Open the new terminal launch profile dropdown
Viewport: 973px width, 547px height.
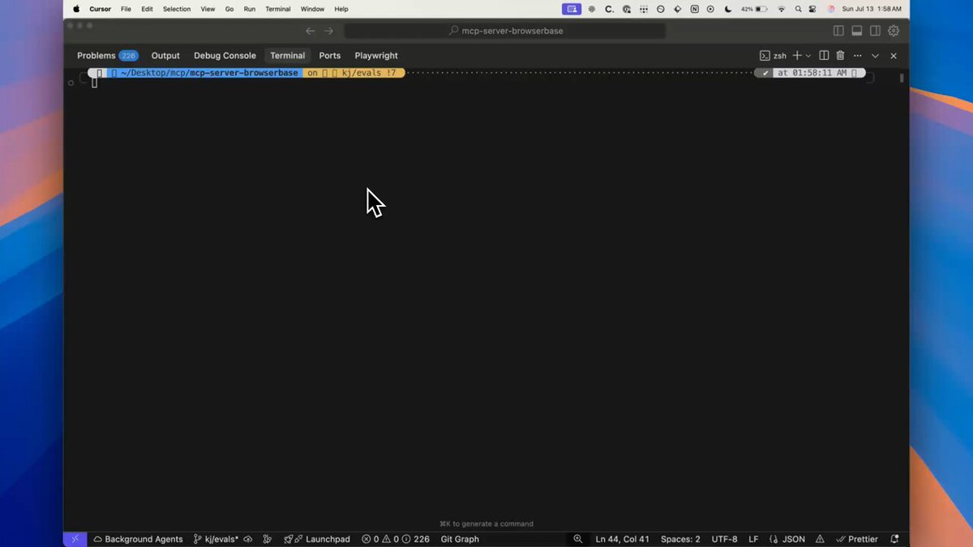tap(808, 56)
